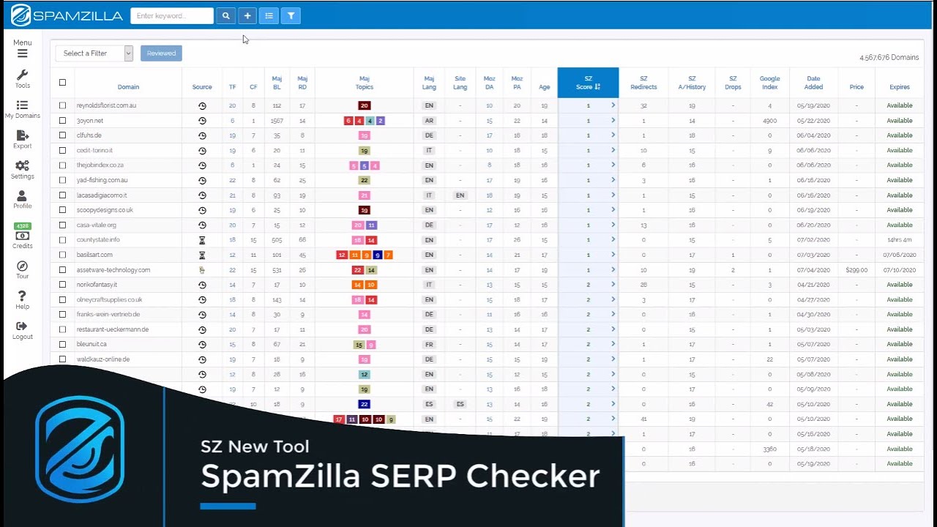This screenshot has width=937, height=527.
Task: Check the box for basilsart.com
Action: [x=62, y=255]
